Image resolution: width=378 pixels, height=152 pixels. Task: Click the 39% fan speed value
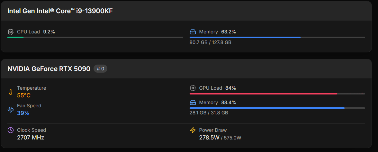[23, 113]
